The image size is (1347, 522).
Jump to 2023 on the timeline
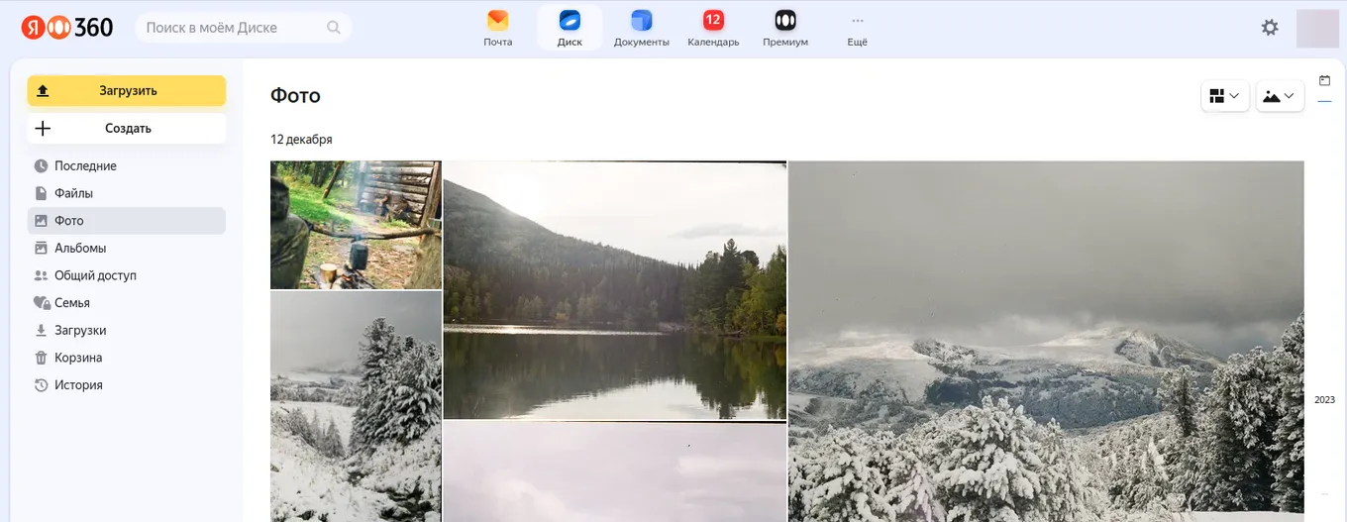coord(1324,400)
